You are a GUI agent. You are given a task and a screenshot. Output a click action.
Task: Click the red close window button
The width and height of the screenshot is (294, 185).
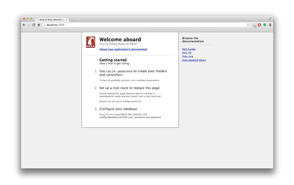tap(24, 19)
